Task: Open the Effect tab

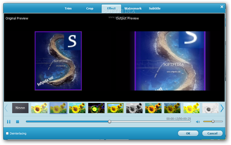Action: [111, 8]
